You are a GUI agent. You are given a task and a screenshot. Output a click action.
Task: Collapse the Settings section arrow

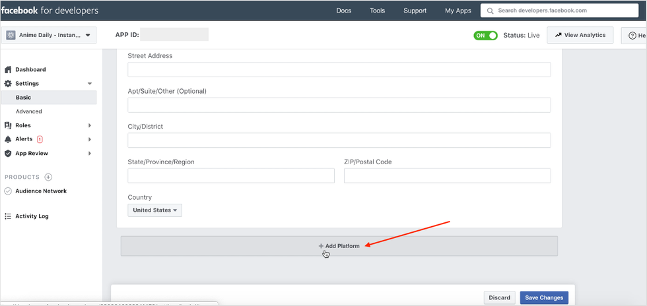pos(89,84)
